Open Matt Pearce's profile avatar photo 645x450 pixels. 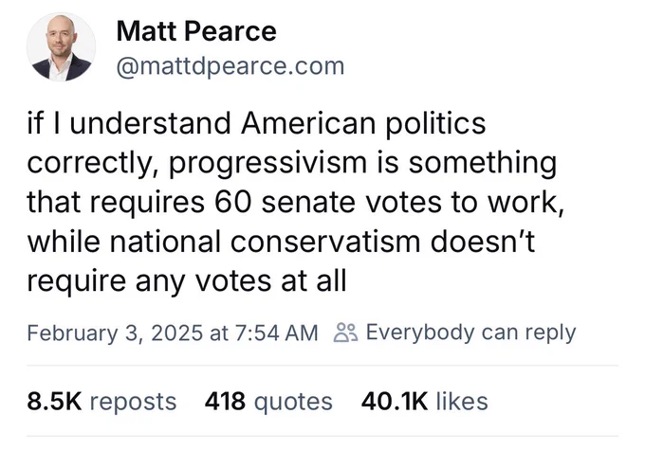tap(62, 46)
